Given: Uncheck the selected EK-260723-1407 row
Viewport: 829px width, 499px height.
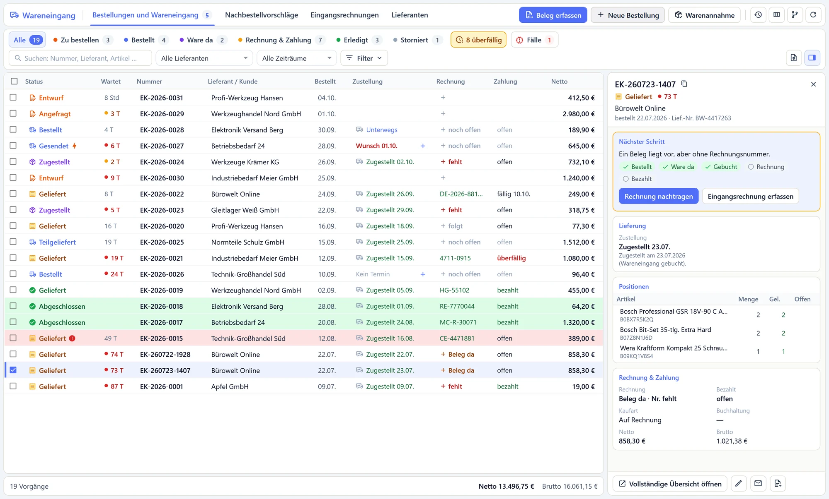Looking at the screenshot, I should click(13, 370).
